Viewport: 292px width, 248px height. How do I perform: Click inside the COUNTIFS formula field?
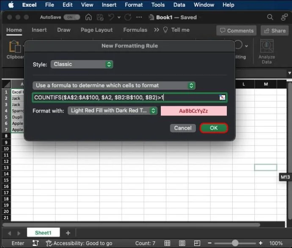127,97
